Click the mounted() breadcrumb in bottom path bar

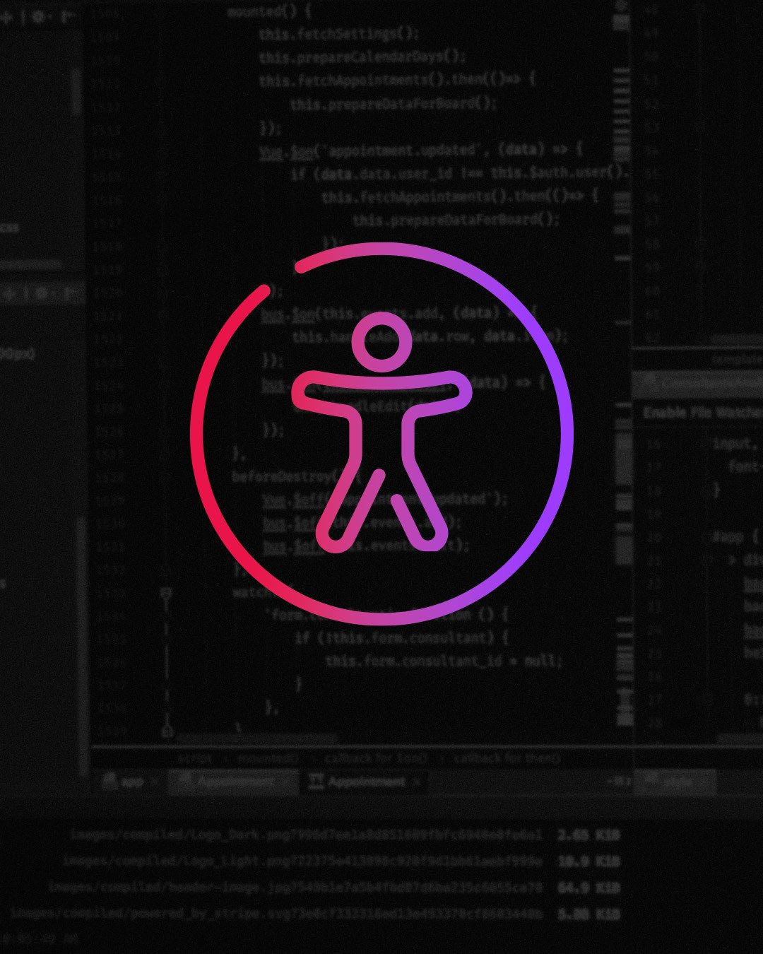tap(268, 758)
